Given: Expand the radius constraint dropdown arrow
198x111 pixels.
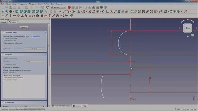Looking at the screenshot, I should click(60, 16).
